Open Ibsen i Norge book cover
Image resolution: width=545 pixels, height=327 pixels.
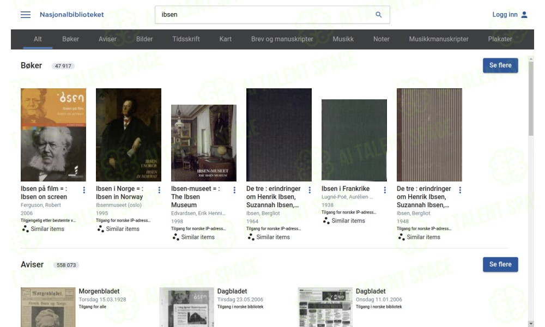[129, 135]
